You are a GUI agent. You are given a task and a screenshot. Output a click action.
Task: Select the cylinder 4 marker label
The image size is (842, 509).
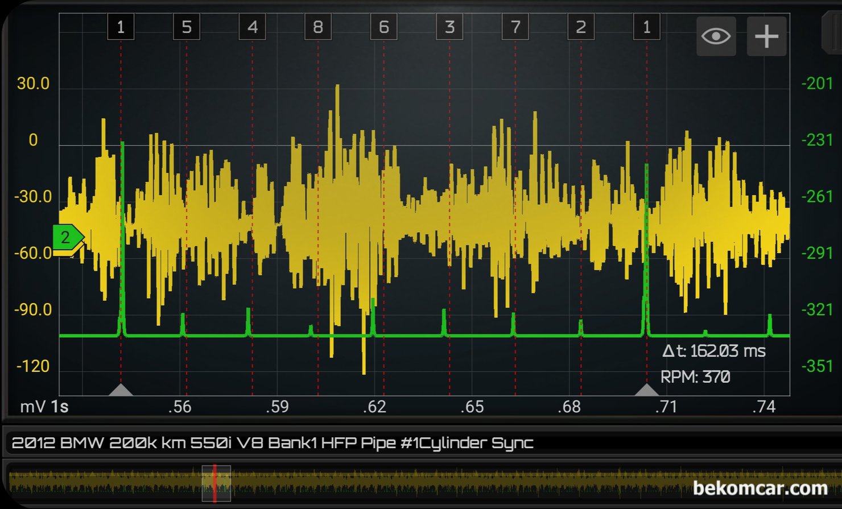(252, 27)
